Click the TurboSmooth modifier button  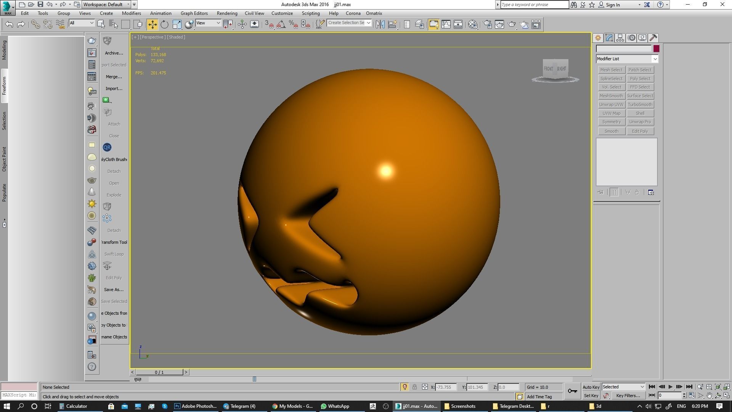[x=640, y=105]
